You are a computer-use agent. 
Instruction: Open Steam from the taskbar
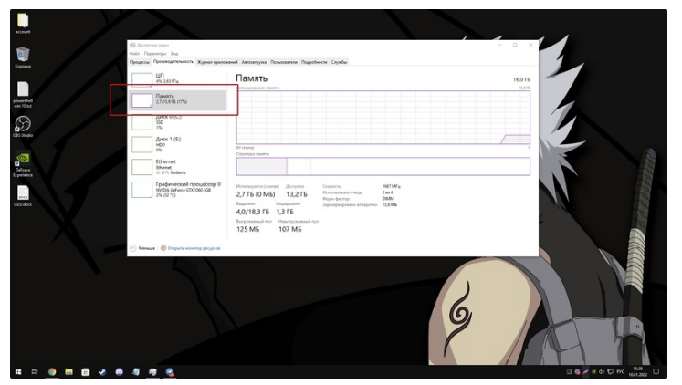(x=102, y=372)
